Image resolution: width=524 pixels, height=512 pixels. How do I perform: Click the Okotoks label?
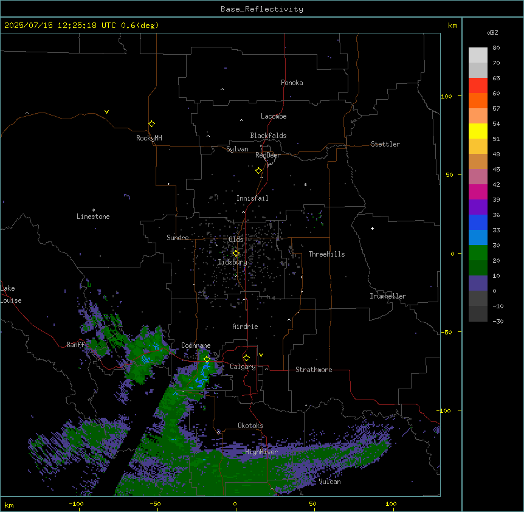(250, 426)
